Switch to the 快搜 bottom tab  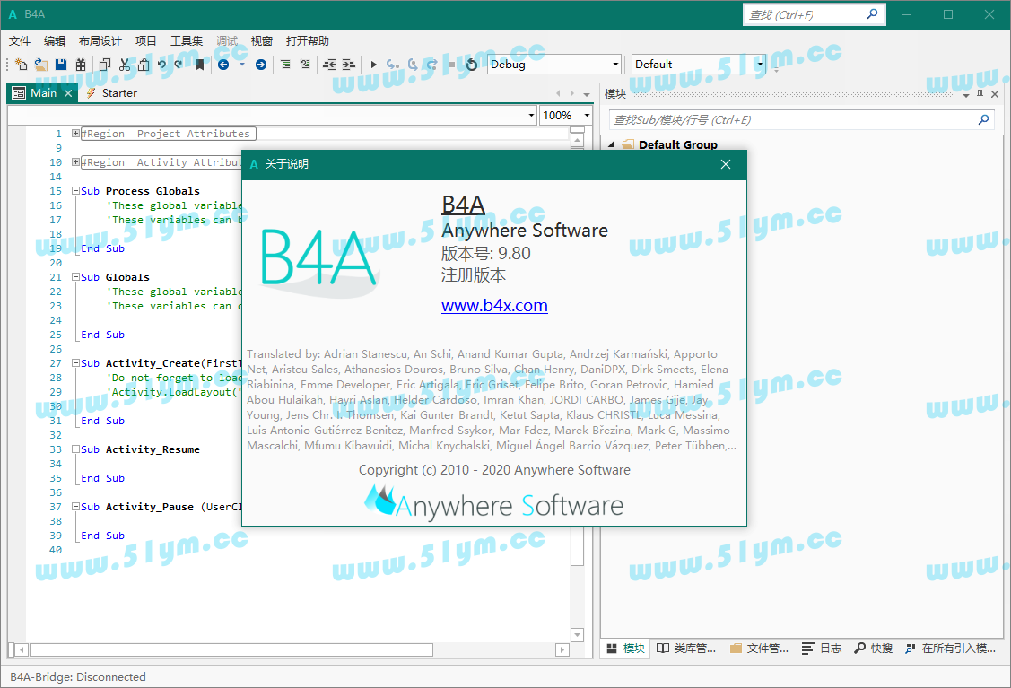(873, 648)
